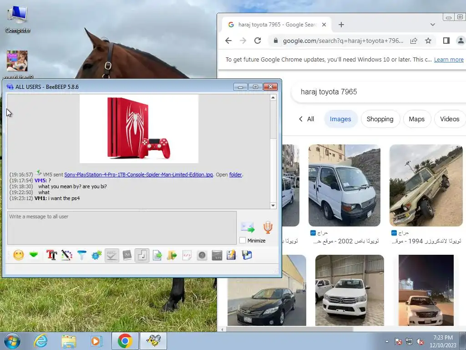Switch to the Shopping search tab
Screen dimensions: 466x350
pos(380,119)
